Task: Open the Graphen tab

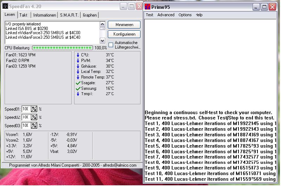Action: 90,15
